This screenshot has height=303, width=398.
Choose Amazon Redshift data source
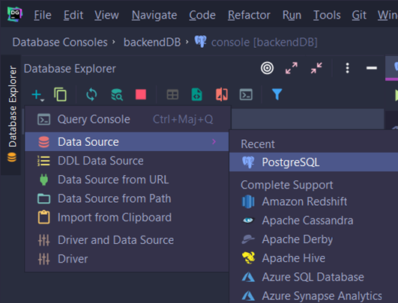pyautogui.click(x=314, y=202)
